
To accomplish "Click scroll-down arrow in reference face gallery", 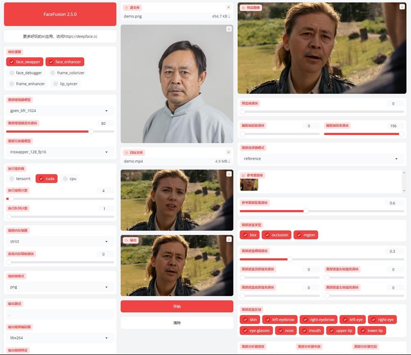I will [404, 191].
